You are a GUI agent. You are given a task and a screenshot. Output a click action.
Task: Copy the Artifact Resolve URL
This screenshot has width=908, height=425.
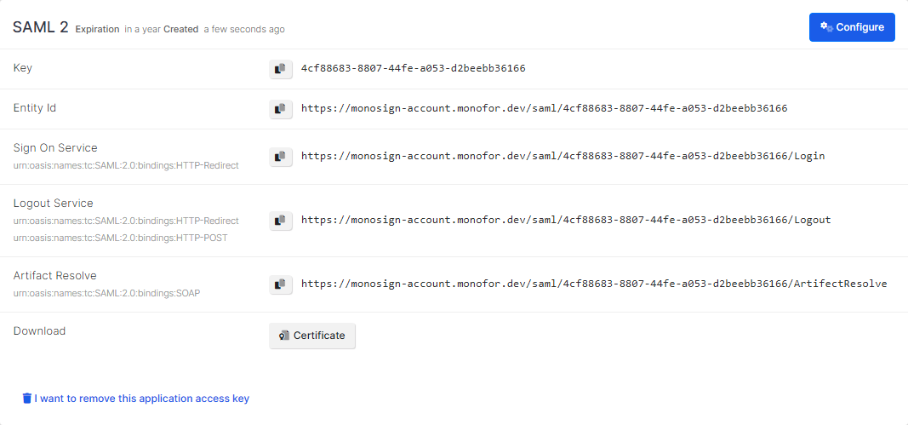(281, 284)
